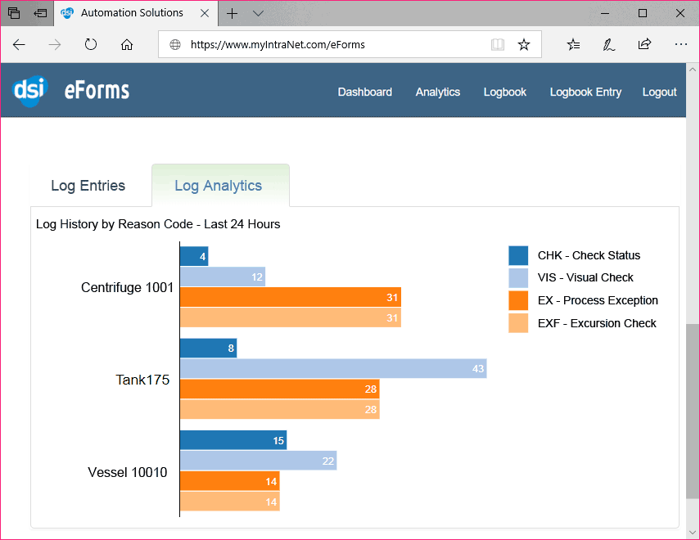Click the globe site info icon
This screenshot has width=700, height=540.
click(175, 45)
